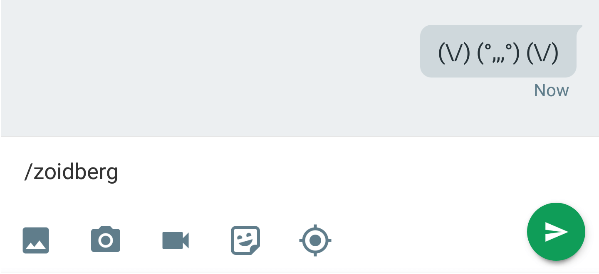Send message with green arrow button
This screenshot has height=274, width=599.
pos(556,232)
